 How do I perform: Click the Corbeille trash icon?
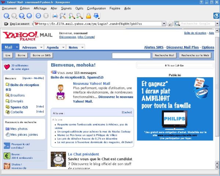pos(8,112)
